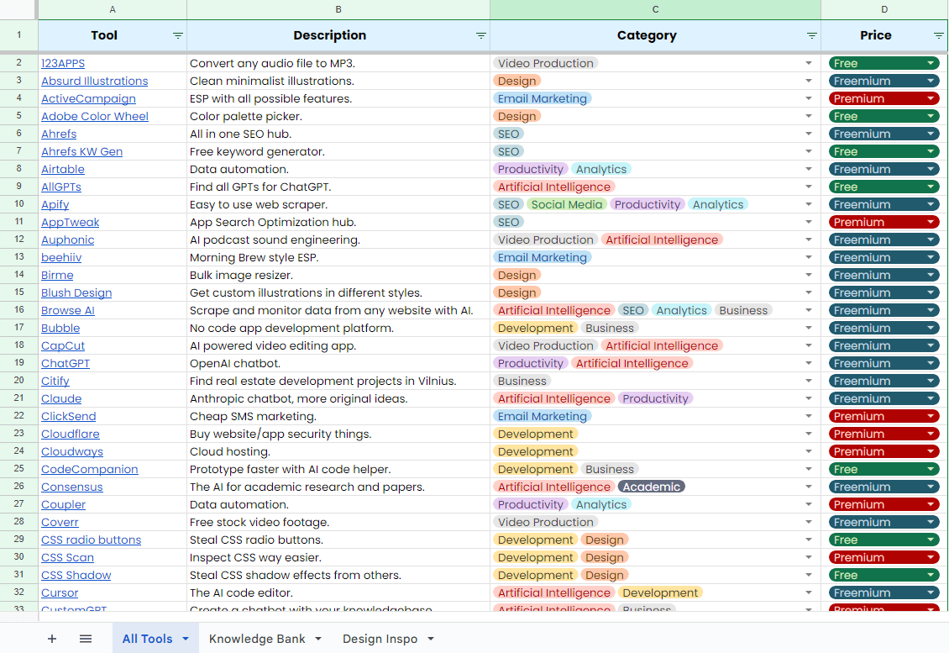Open the all sheets list icon
The height and width of the screenshot is (653, 949).
[86, 639]
